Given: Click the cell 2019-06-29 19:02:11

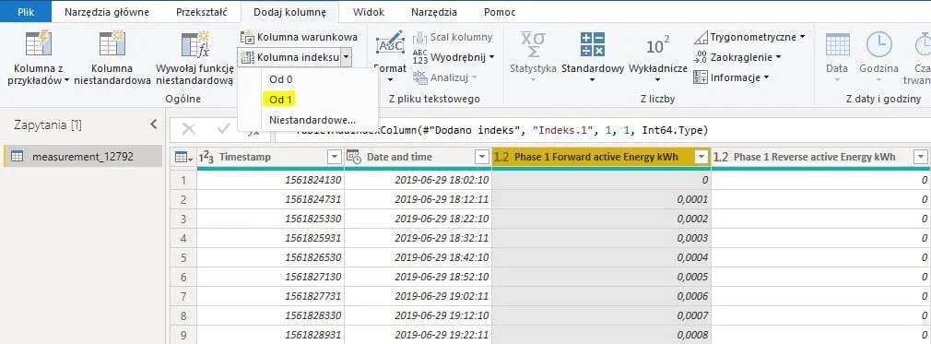Looking at the screenshot, I should [x=418, y=296].
